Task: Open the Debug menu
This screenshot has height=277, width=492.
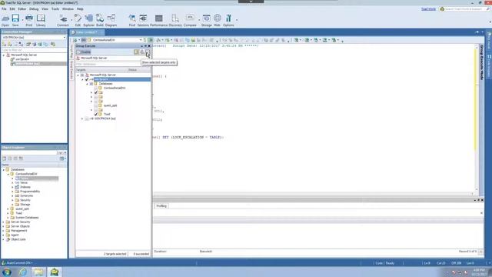Action: [x=34, y=9]
